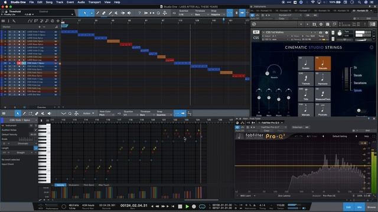
Task: Open the File menu
Action: tap(31, 2)
